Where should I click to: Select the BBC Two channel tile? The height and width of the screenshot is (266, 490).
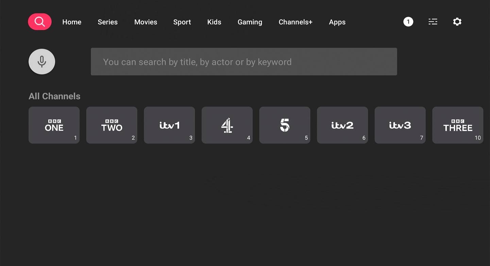112,125
